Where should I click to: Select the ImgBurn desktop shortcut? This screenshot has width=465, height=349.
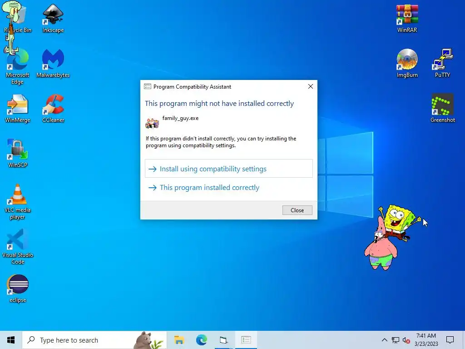coord(407,63)
